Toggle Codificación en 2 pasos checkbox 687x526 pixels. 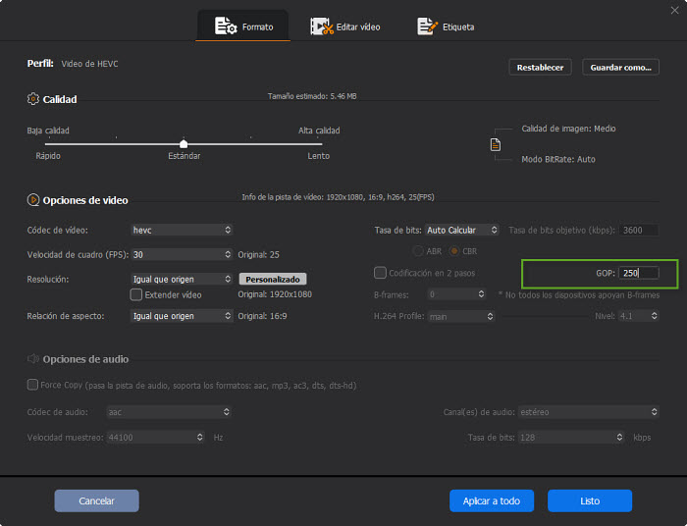point(381,273)
